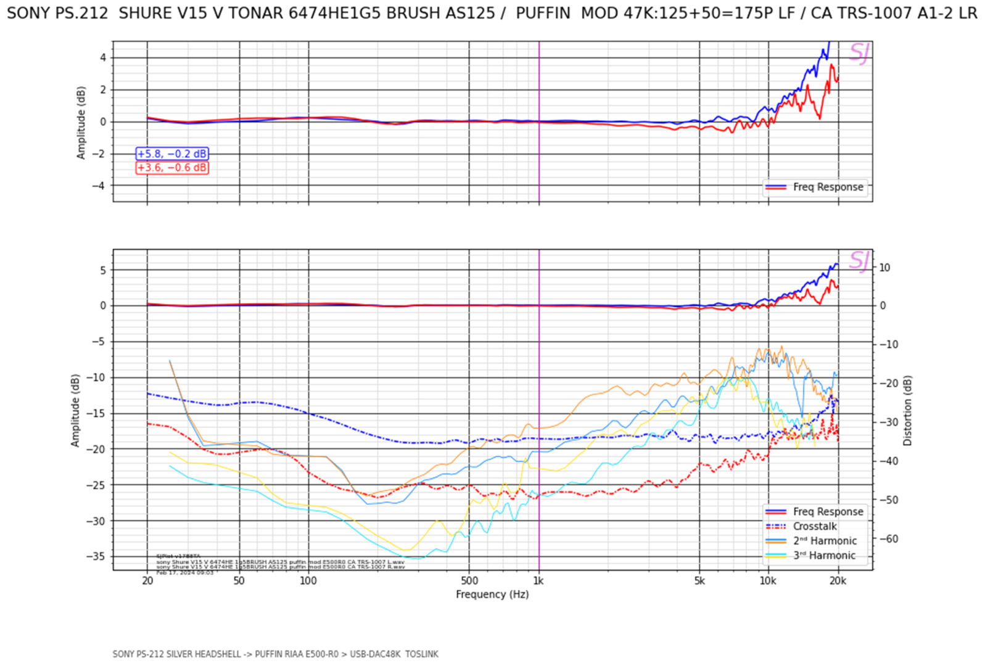Click the 4 tick on the top plot's amplitude axis
Viewport: 985px width, 666px height.
pyautogui.click(x=103, y=58)
